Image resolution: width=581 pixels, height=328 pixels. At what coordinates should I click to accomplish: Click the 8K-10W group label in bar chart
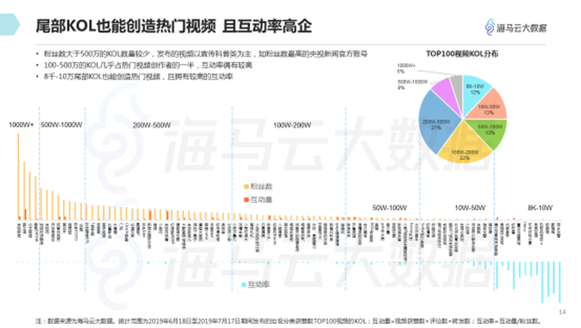click(x=540, y=208)
